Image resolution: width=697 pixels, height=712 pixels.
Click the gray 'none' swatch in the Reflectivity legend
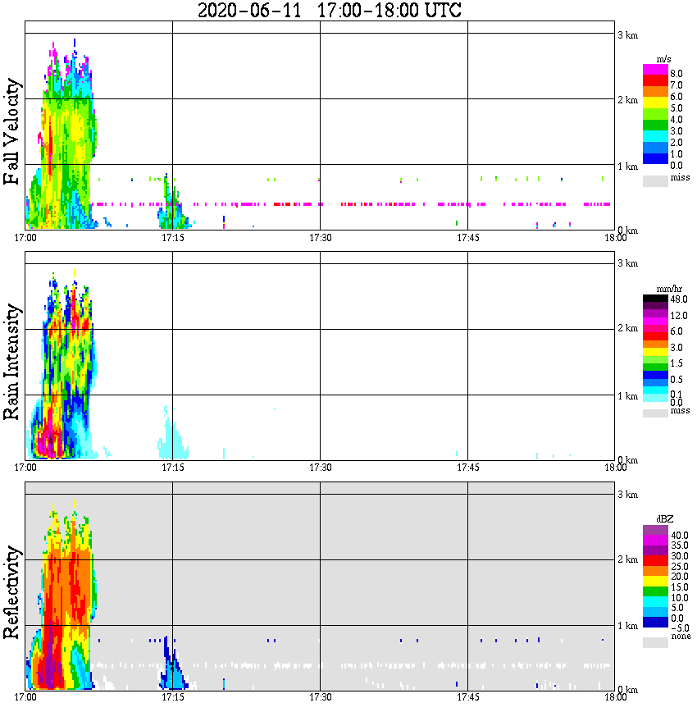click(655, 642)
